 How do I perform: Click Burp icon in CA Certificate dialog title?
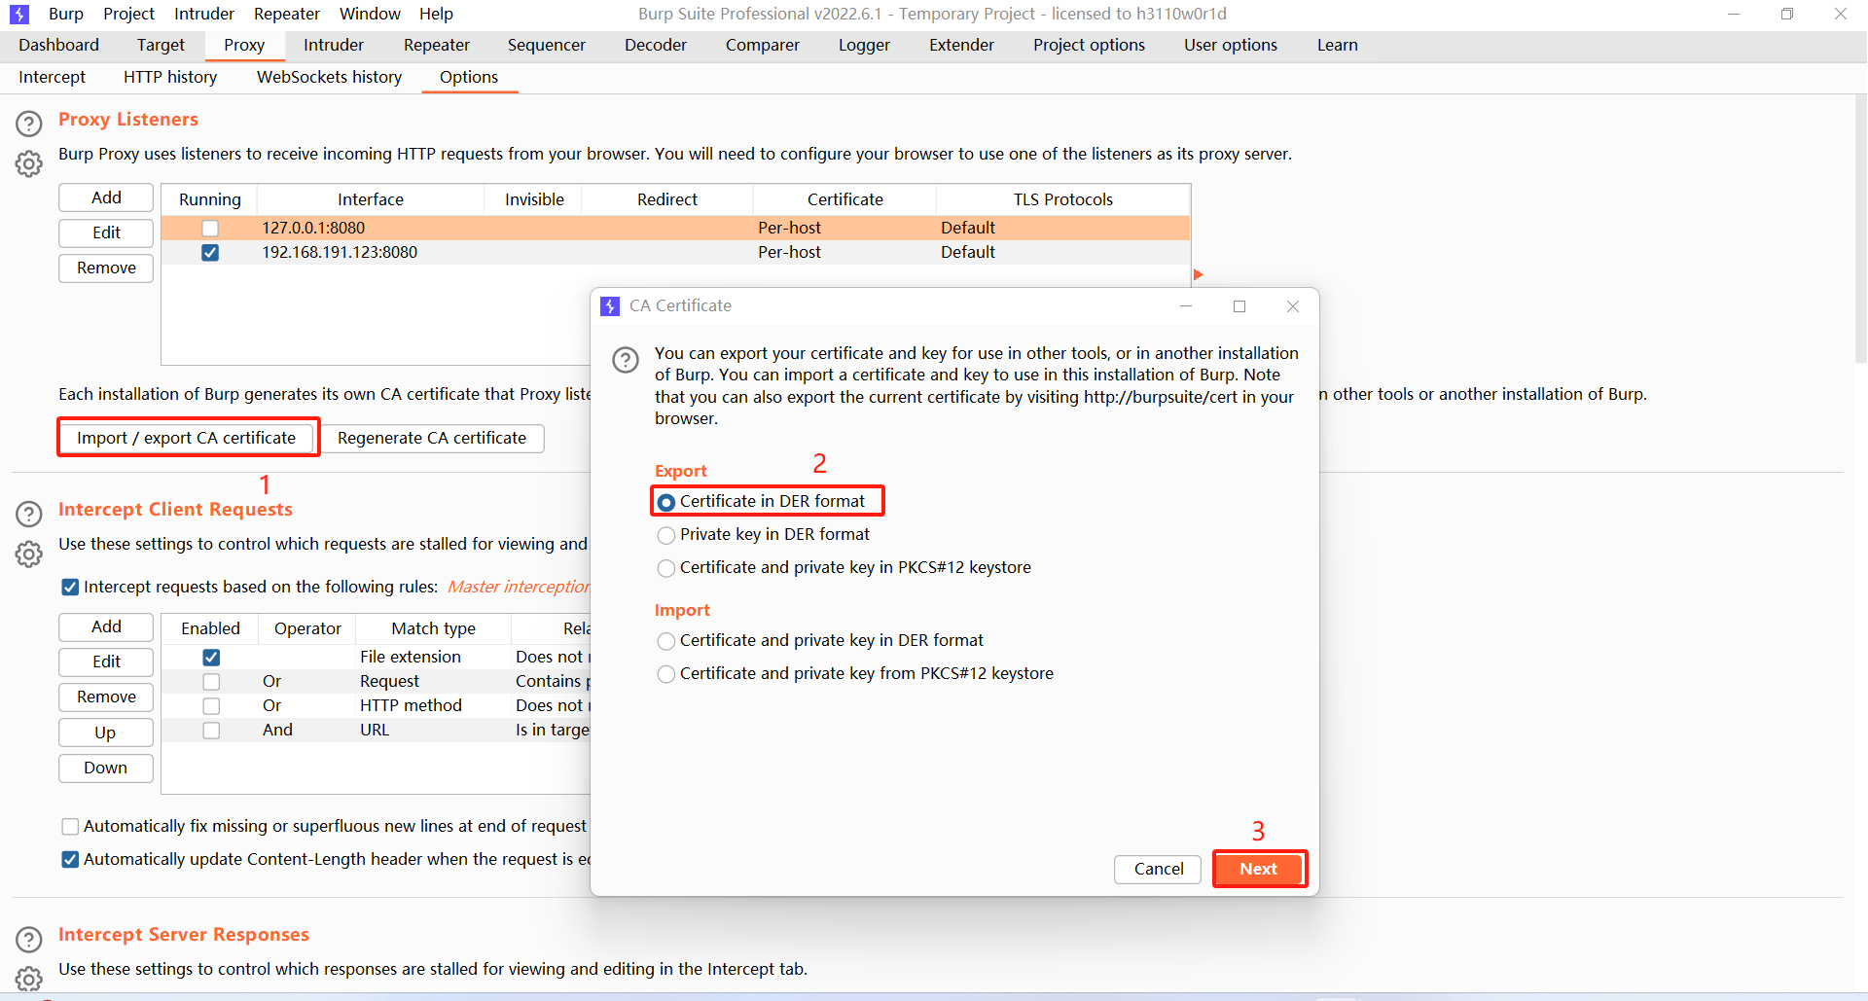coord(610,306)
